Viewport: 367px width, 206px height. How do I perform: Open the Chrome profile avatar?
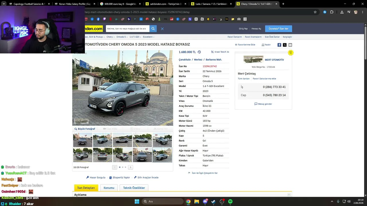(356, 12)
